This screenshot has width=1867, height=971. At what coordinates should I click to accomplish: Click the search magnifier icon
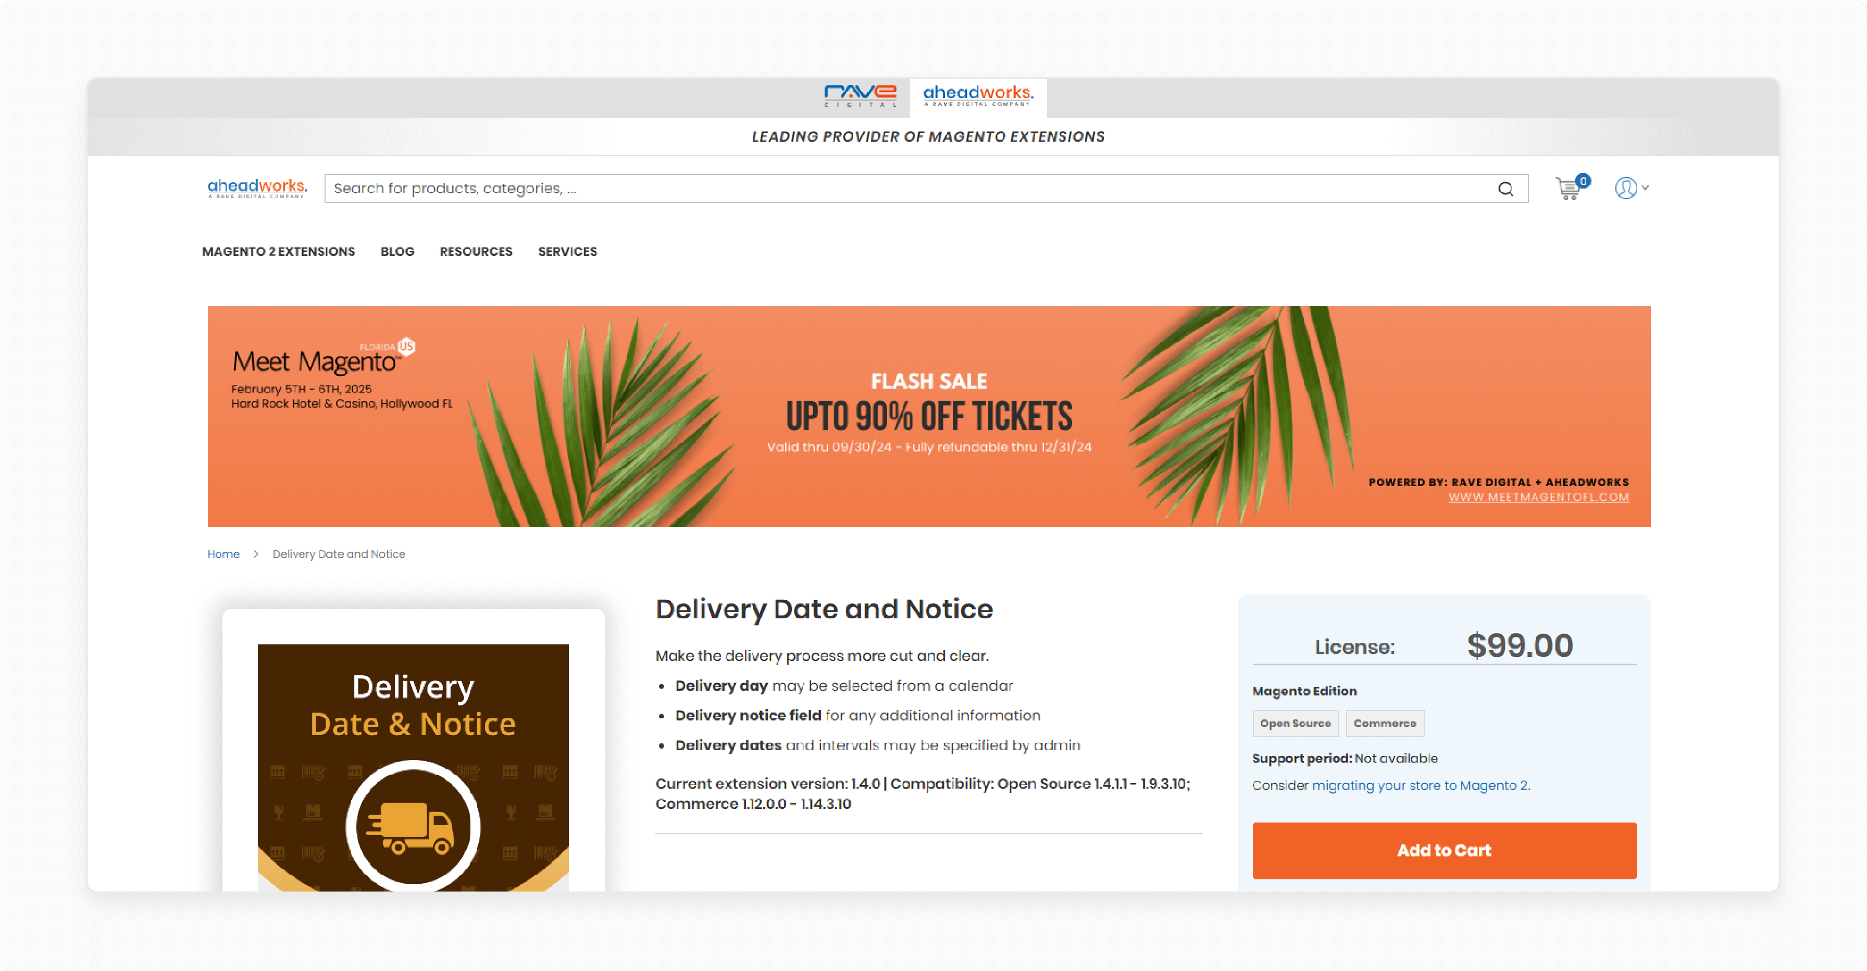tap(1505, 189)
